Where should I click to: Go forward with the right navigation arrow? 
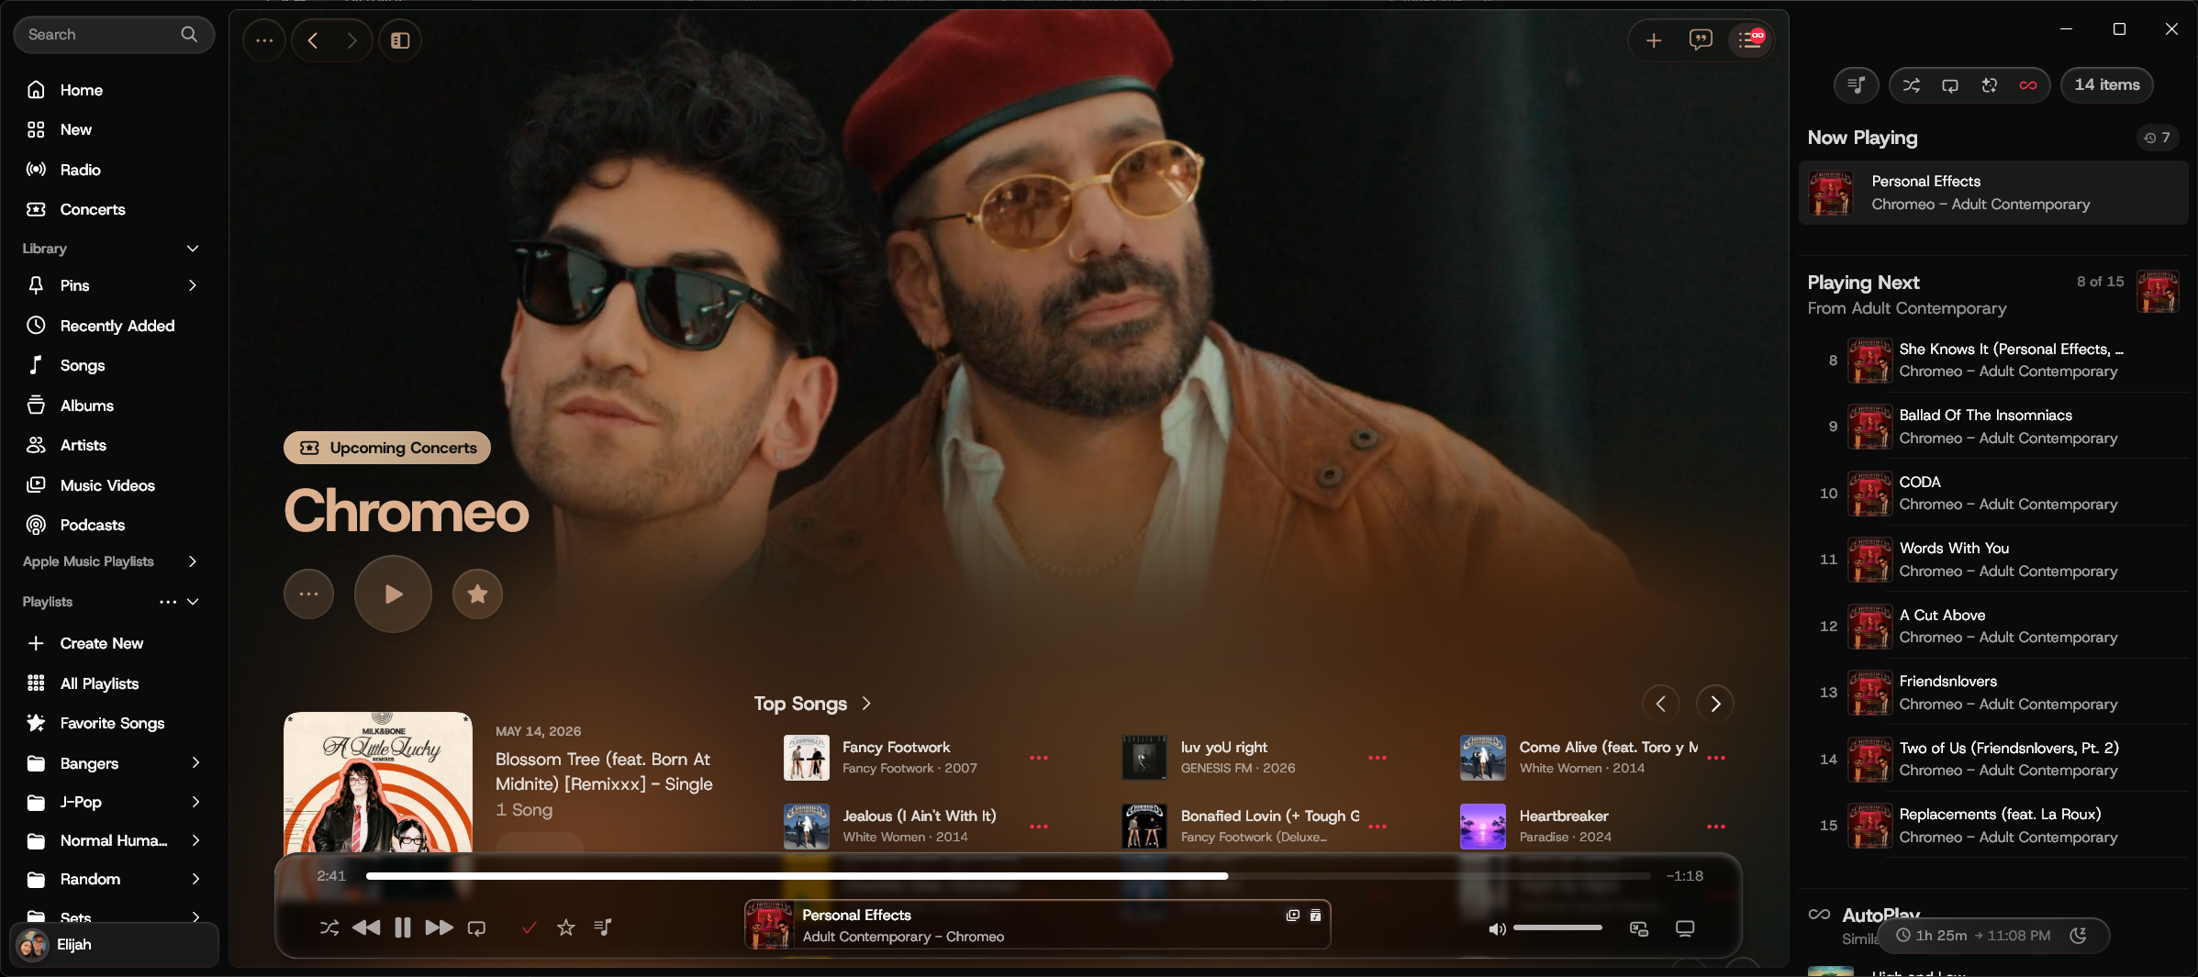click(351, 40)
